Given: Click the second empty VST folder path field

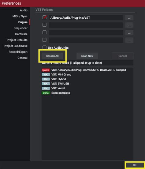Looking at the screenshot, I should (86, 25).
